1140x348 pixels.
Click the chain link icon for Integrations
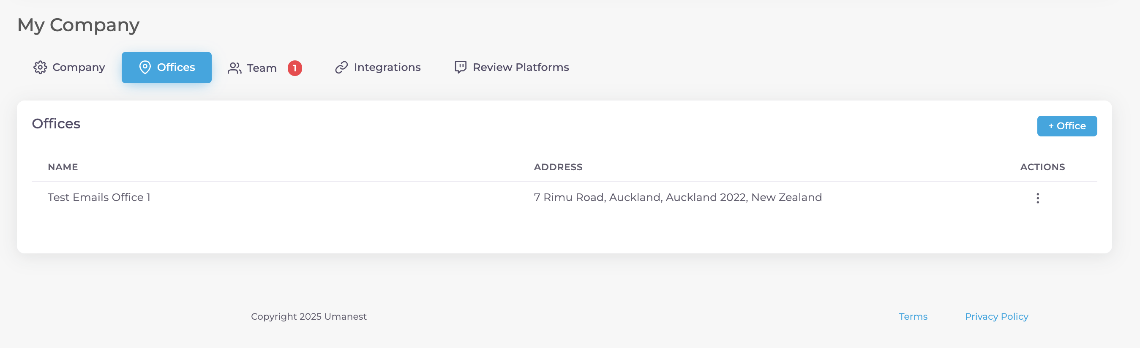click(x=341, y=67)
